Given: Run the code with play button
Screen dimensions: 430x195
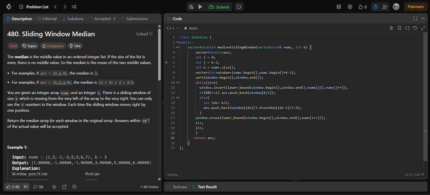Looking at the screenshot, I should coord(200,7).
